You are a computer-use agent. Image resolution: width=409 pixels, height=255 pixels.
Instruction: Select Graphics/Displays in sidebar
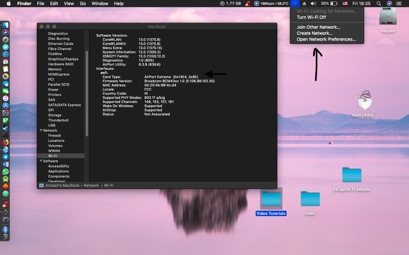[x=63, y=59]
